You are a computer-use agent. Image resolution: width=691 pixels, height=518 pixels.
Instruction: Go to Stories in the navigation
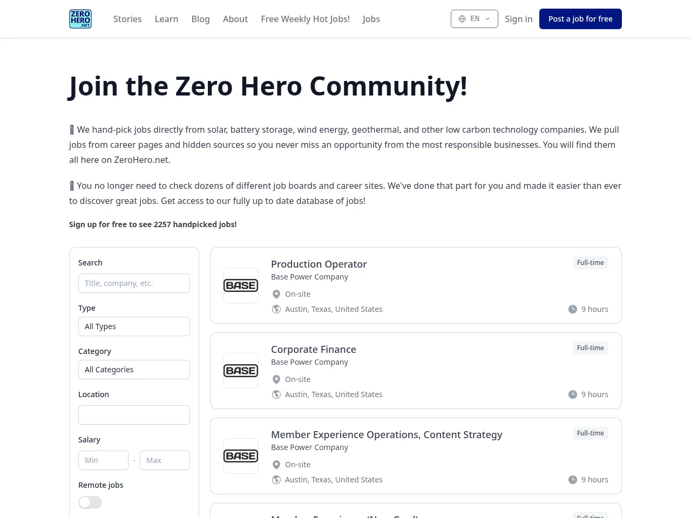point(127,19)
